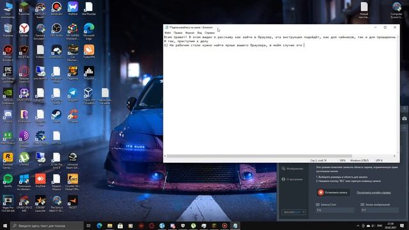Viewport: 409px width, 230px height.
Task: Launch AnyDesk from the desktop
Action: click(40, 181)
